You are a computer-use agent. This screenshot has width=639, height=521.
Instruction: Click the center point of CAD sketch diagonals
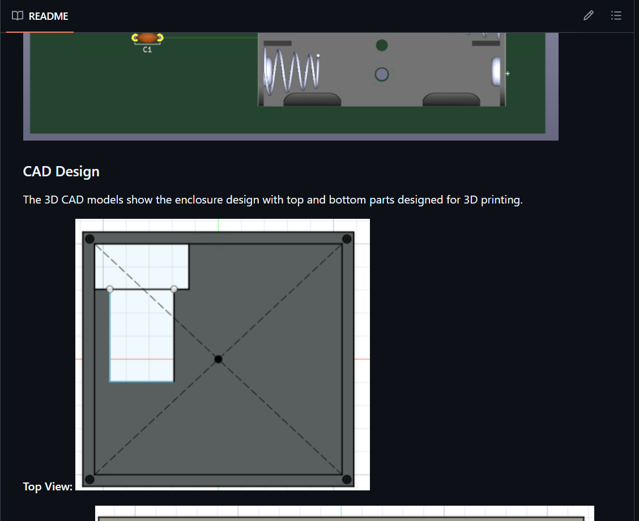pyautogui.click(x=218, y=359)
